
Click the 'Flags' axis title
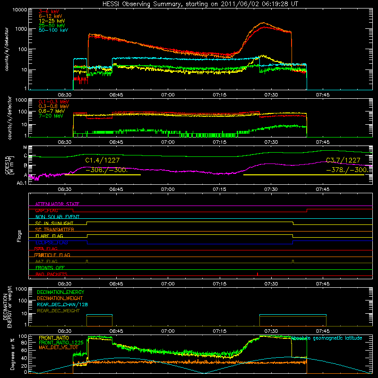[x=19, y=236]
